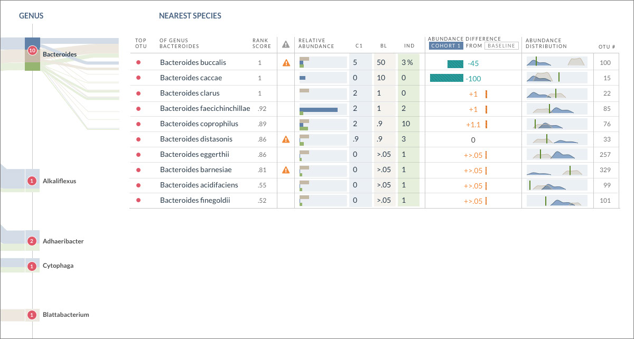Screen dimensions: 634x339
Task: Click the -100 abundance difference bar for caccae
Action: [446, 78]
